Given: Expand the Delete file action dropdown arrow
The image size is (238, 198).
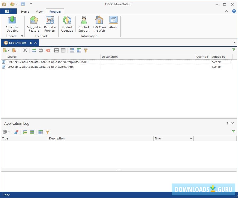Looking at the screenshot, I should tap(18, 50).
